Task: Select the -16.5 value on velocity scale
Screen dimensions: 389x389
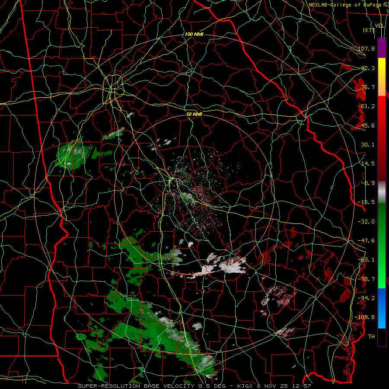Action: [x=367, y=202]
